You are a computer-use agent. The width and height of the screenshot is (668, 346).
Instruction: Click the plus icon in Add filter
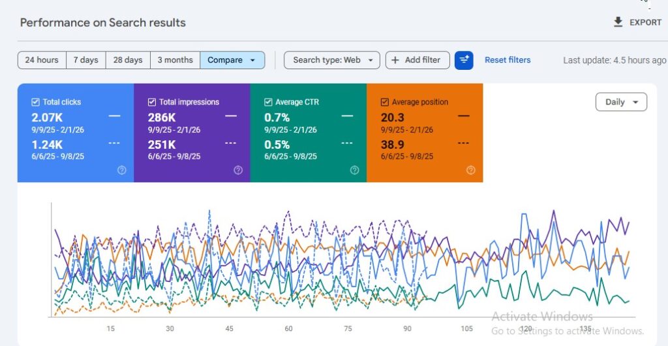tap(395, 60)
